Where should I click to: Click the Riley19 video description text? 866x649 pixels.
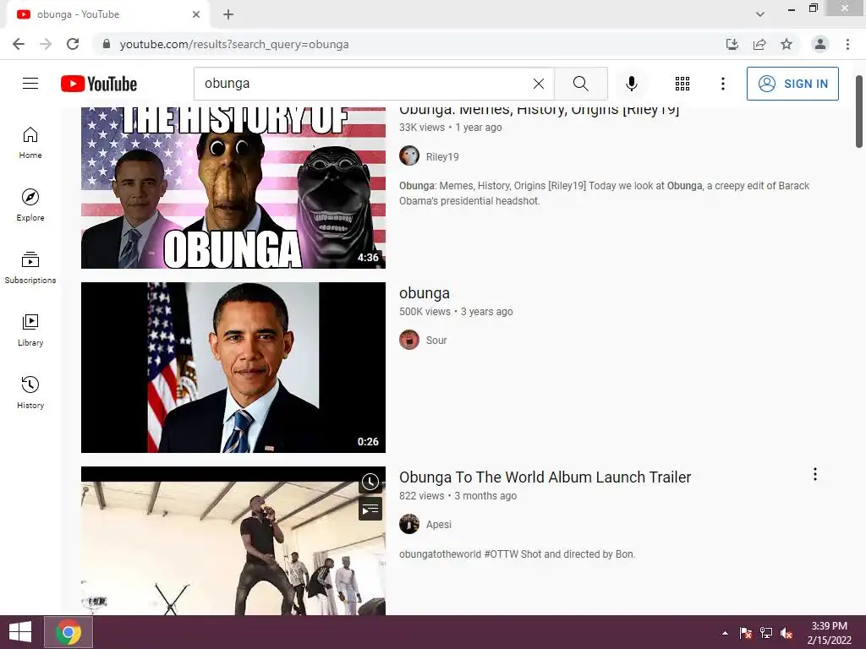[x=604, y=194]
